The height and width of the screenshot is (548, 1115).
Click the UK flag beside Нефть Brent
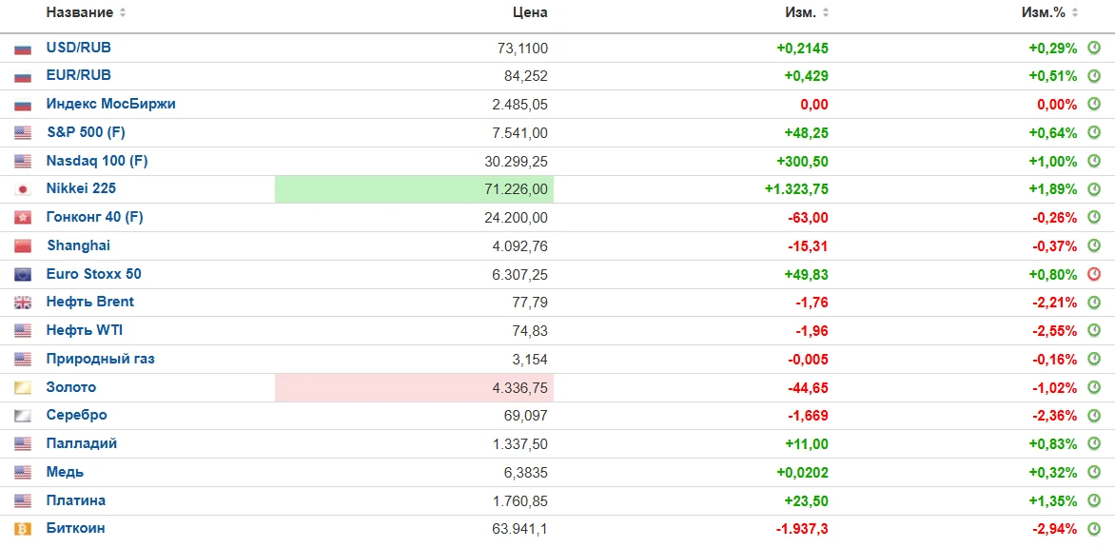[23, 303]
